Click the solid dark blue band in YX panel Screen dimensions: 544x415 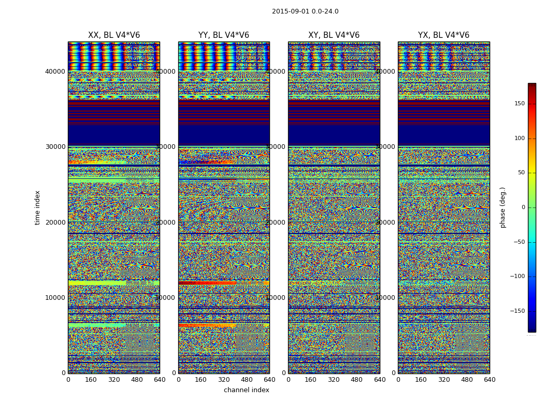443,136
